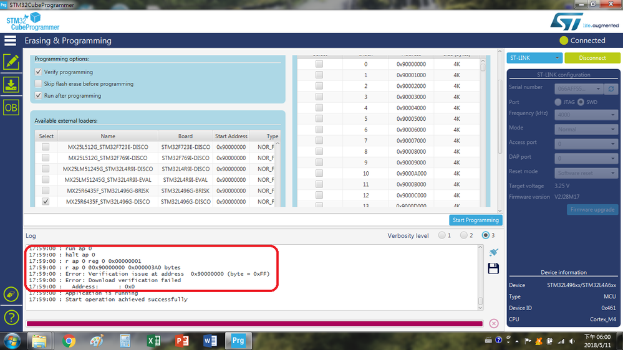Select sector 0 checkbox at 0x90000000
This screenshot has width=623, height=350.
click(x=319, y=64)
